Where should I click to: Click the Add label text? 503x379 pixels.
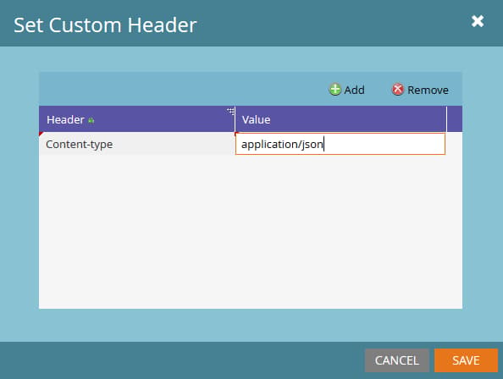(x=354, y=90)
